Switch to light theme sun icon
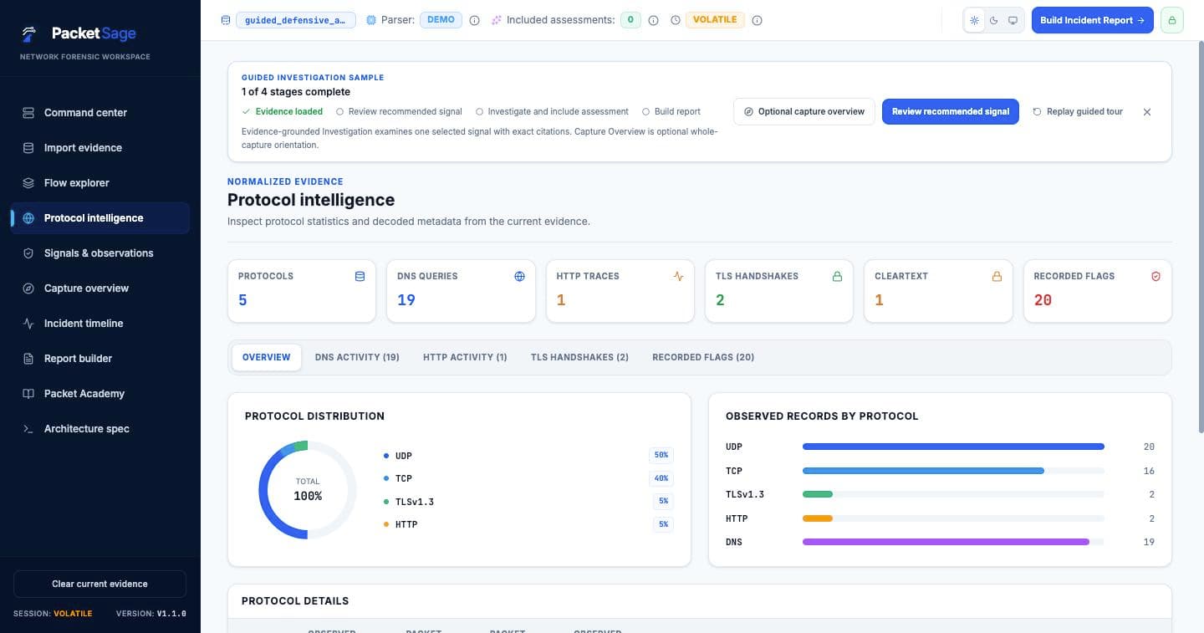The width and height of the screenshot is (1204, 633). pyautogui.click(x=974, y=20)
